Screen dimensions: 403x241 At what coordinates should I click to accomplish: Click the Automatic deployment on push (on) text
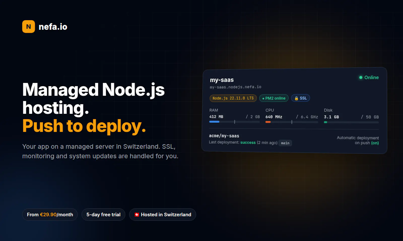click(358, 140)
